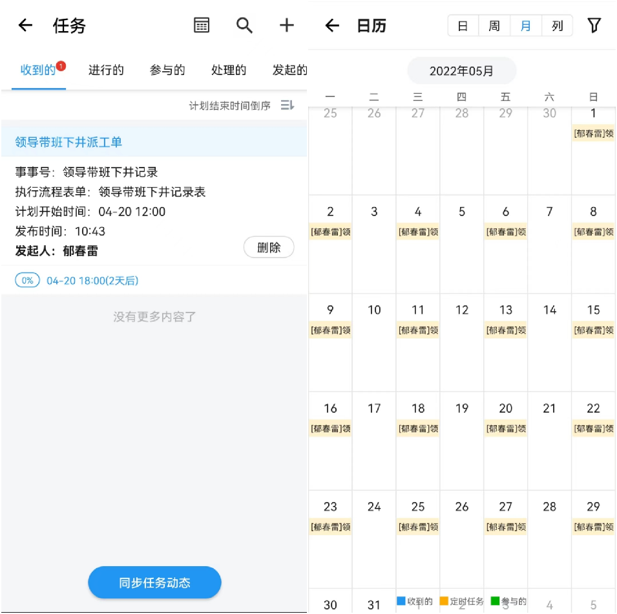
Task: Open calendar view icon in 任务 header
Action: pos(202,26)
